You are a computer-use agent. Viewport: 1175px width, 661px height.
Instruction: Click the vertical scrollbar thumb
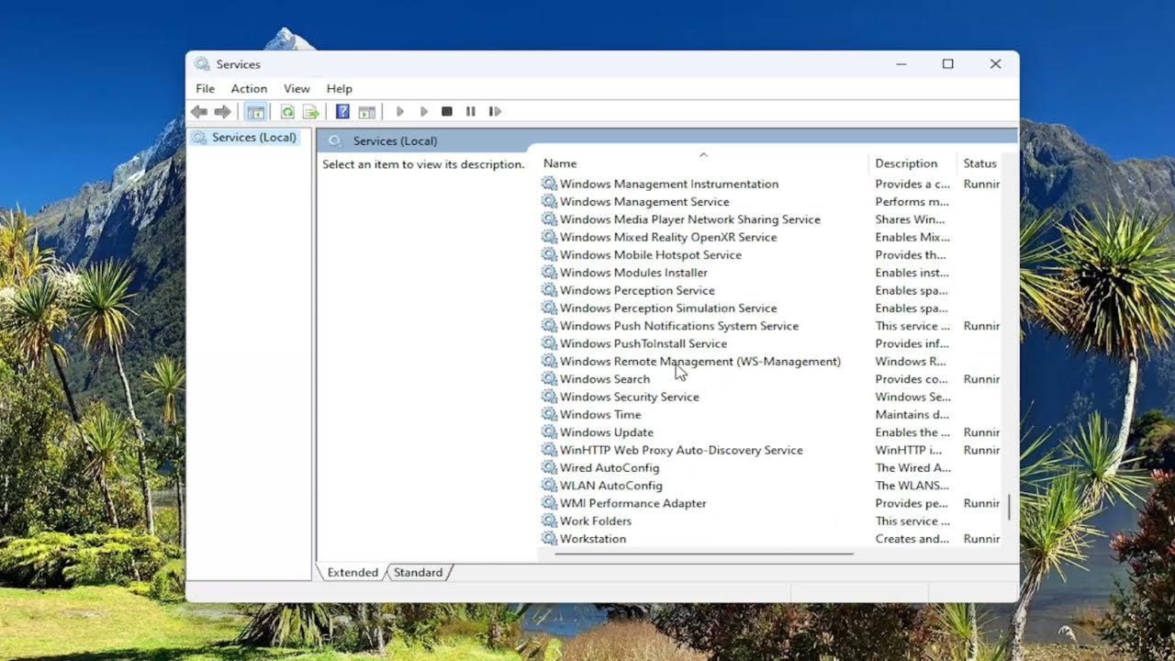point(1010,508)
